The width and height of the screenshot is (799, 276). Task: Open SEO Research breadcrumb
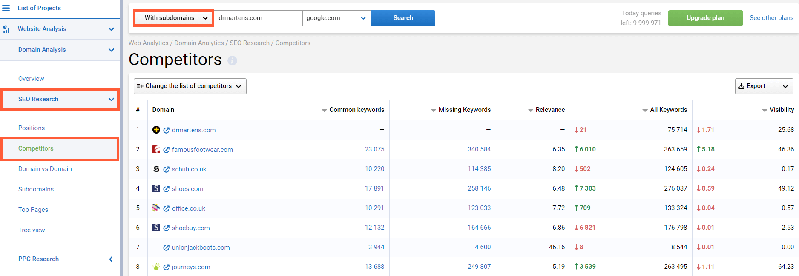pos(250,43)
